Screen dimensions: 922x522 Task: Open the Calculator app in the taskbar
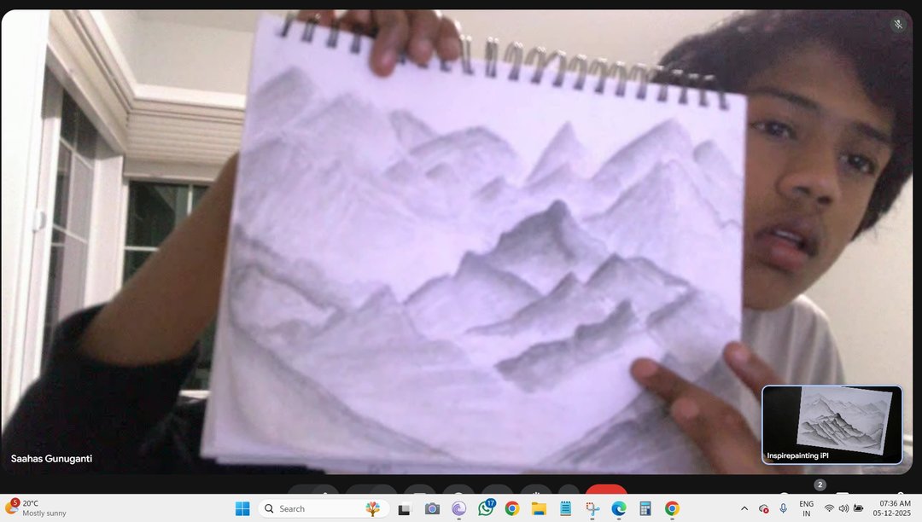click(x=645, y=509)
